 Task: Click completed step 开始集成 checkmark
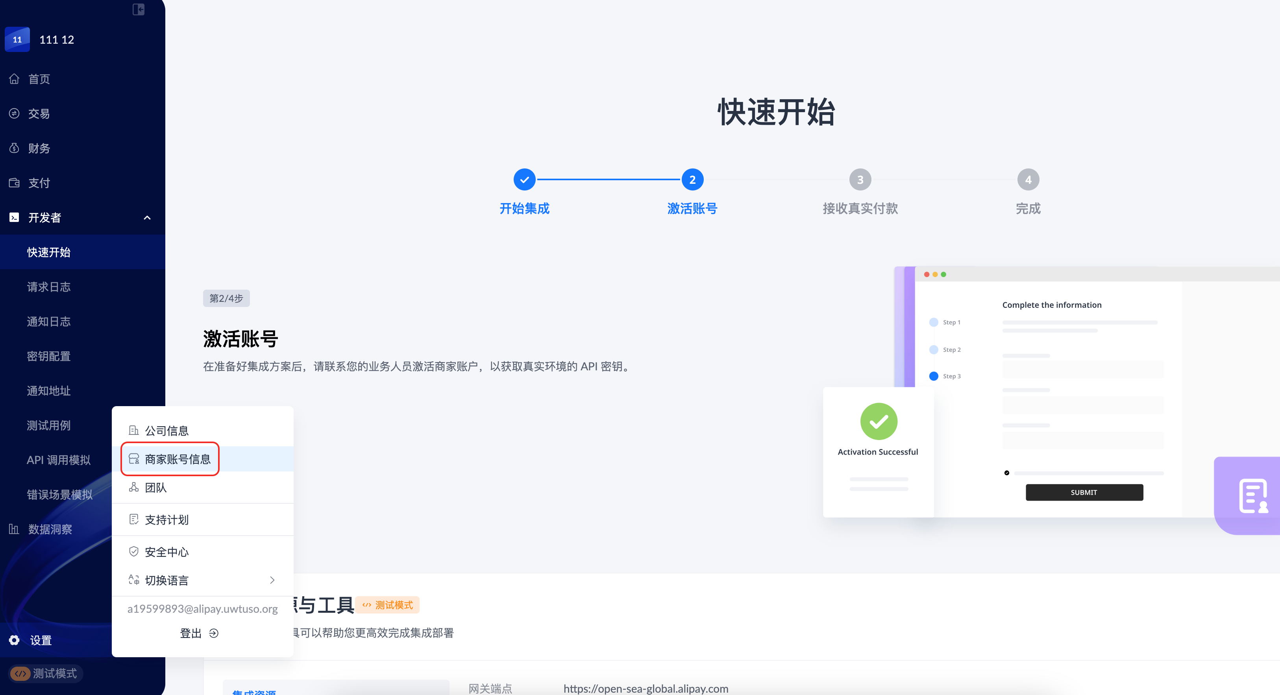click(x=524, y=180)
